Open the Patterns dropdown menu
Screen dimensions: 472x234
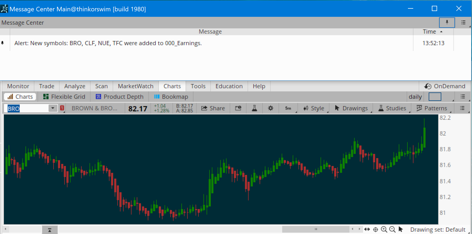pyautogui.click(x=432, y=108)
